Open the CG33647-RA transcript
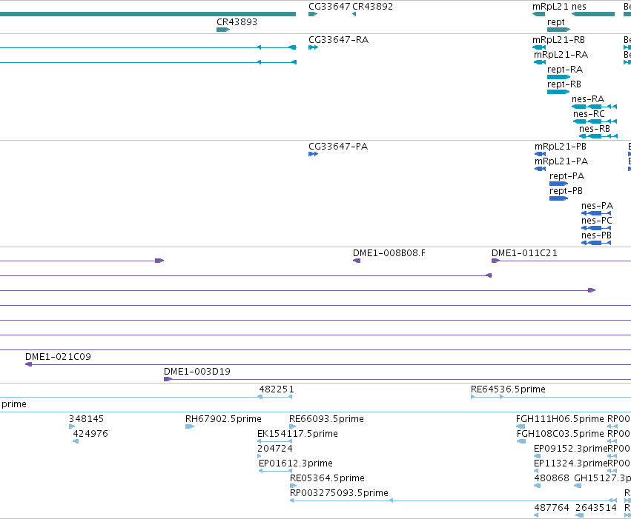The image size is (631, 519). click(x=314, y=47)
